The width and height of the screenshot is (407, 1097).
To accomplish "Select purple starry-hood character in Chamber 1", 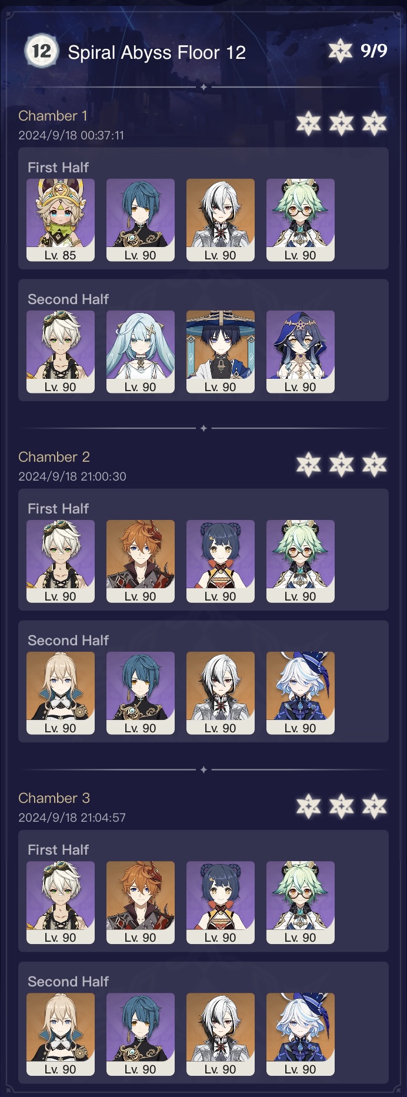I will (x=301, y=352).
